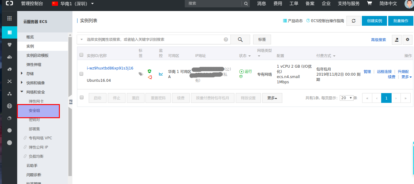Open the user avatar profile
The image size is (414, 184).
coord(409,4)
